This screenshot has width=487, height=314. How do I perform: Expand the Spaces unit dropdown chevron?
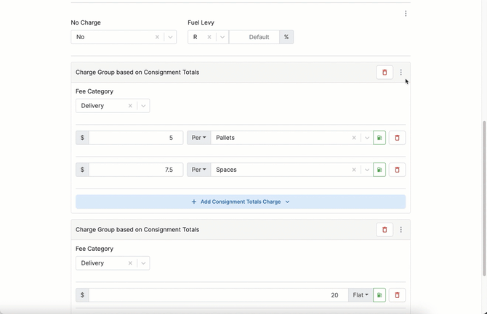367,170
